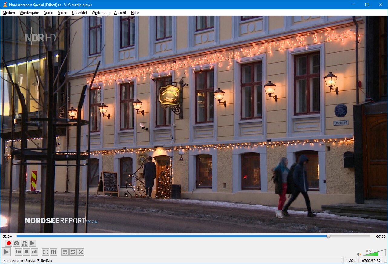Advance video frame by frame
Image resolution: width=388 pixels, height=264 pixels.
pos(32,243)
